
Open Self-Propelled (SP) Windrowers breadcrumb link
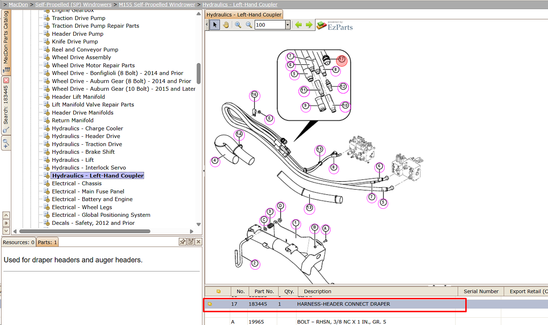[73, 4]
